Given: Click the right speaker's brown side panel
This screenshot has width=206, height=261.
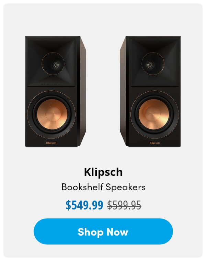Looking at the screenshot, I should (123, 92).
